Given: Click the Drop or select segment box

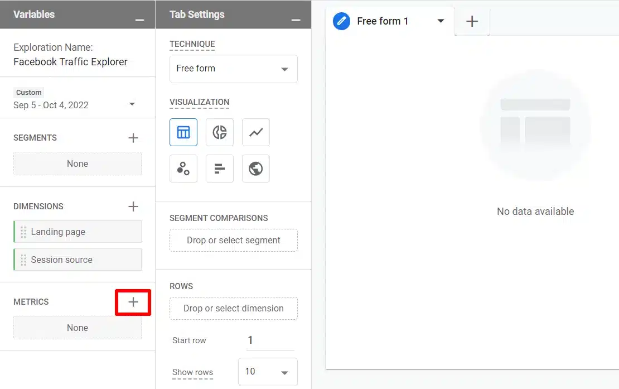Looking at the screenshot, I should [233, 240].
